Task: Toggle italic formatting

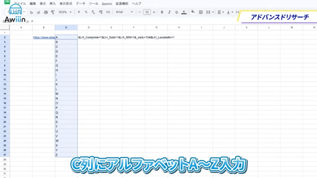Action: pyautogui.click(x=169, y=12)
